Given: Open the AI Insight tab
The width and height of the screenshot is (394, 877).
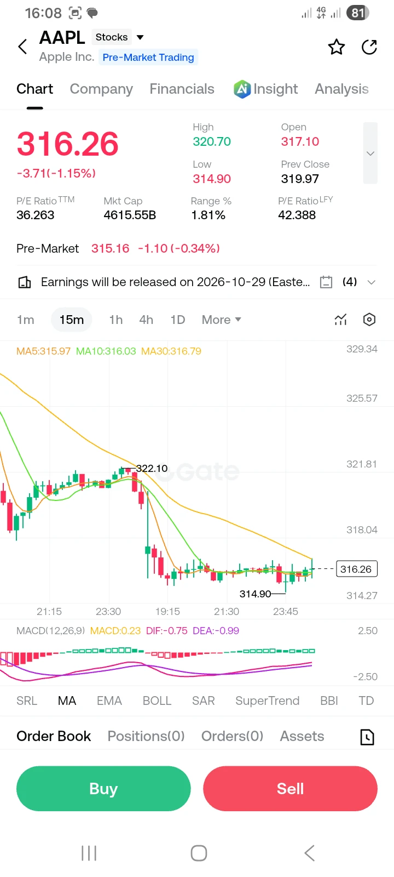Looking at the screenshot, I should 266,89.
